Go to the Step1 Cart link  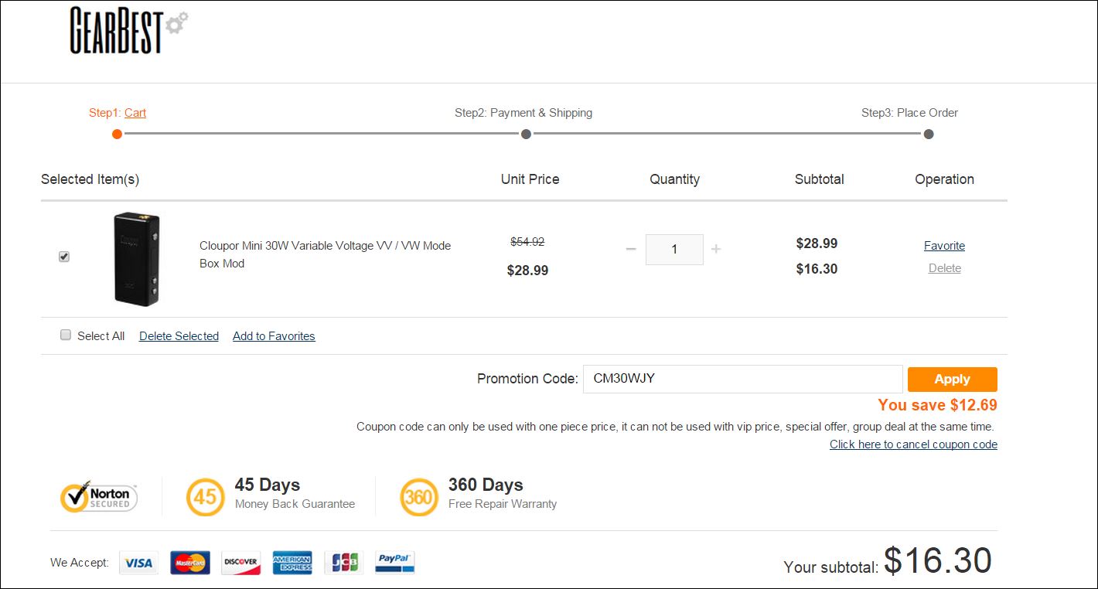[135, 113]
